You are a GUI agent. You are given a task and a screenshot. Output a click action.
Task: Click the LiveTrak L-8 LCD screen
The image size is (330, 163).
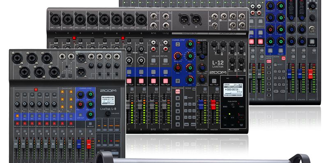(x=108, y=100)
